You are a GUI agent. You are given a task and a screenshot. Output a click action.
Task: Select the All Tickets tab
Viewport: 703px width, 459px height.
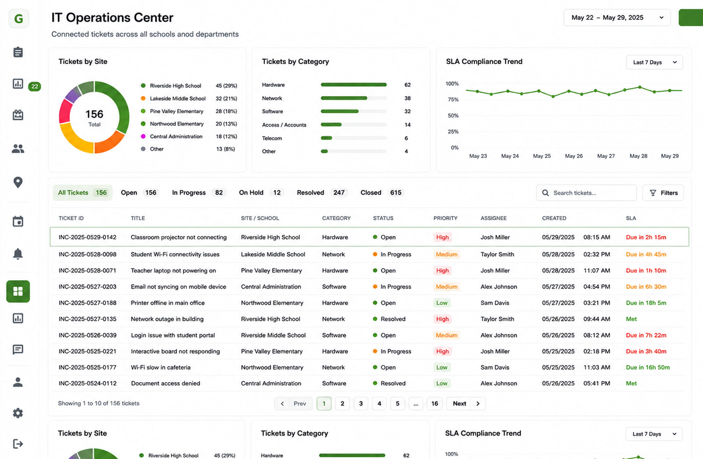click(83, 193)
